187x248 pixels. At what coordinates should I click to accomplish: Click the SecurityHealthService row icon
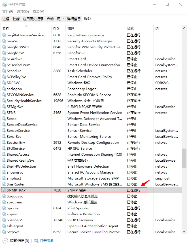tap(4, 101)
